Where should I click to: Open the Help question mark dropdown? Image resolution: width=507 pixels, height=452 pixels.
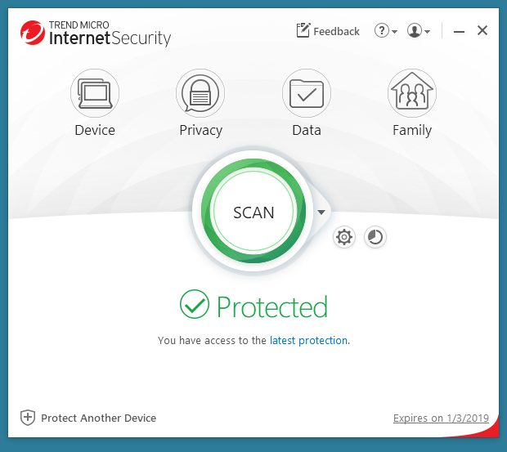pos(385,31)
